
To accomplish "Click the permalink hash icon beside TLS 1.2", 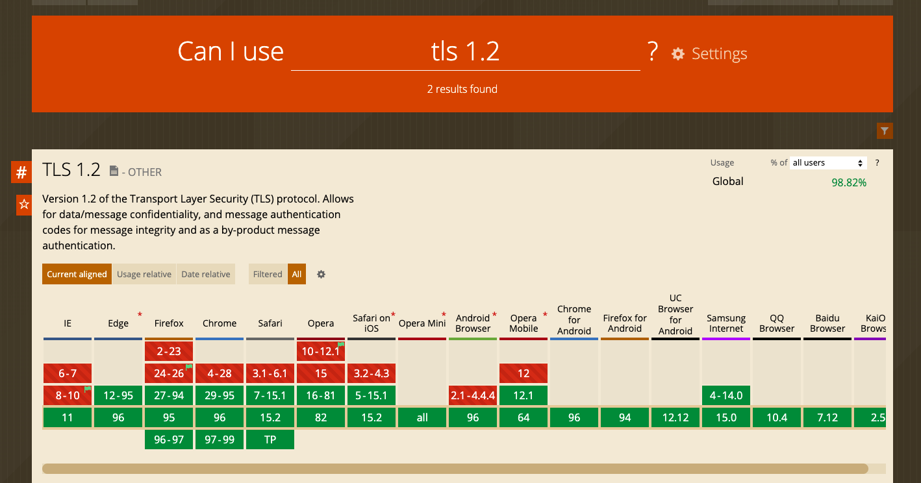I will (x=21, y=172).
